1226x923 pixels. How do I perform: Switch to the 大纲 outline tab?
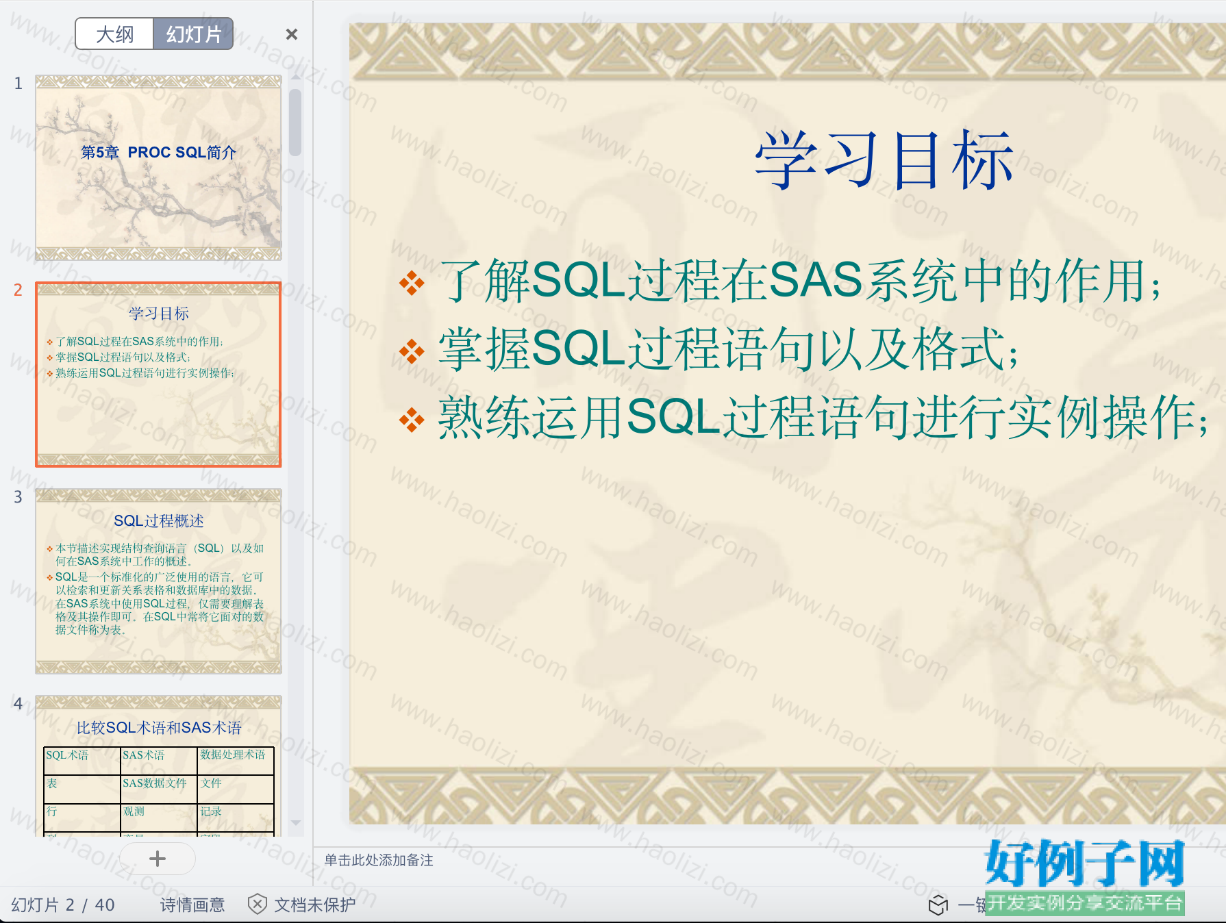(114, 34)
